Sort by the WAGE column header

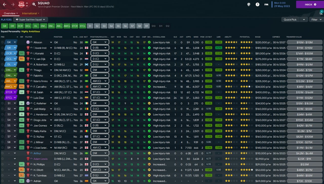pyautogui.click(x=258, y=37)
